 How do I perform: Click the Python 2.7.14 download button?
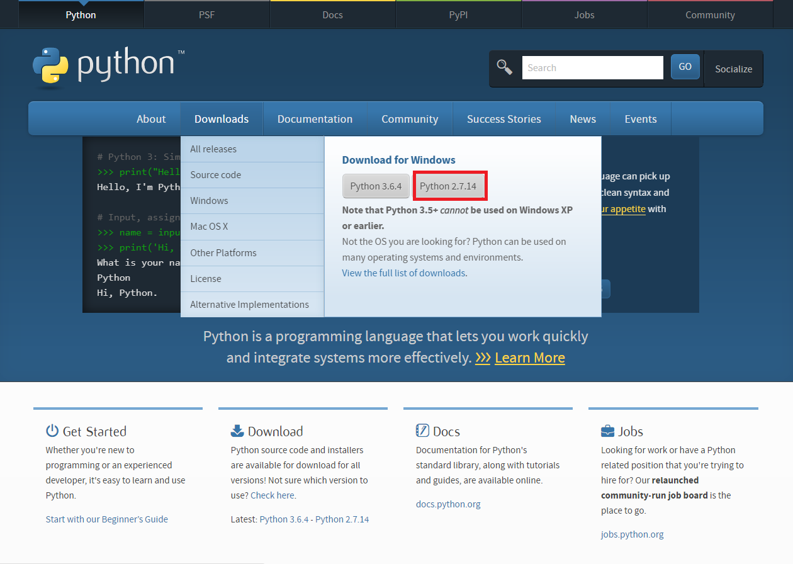click(x=448, y=186)
